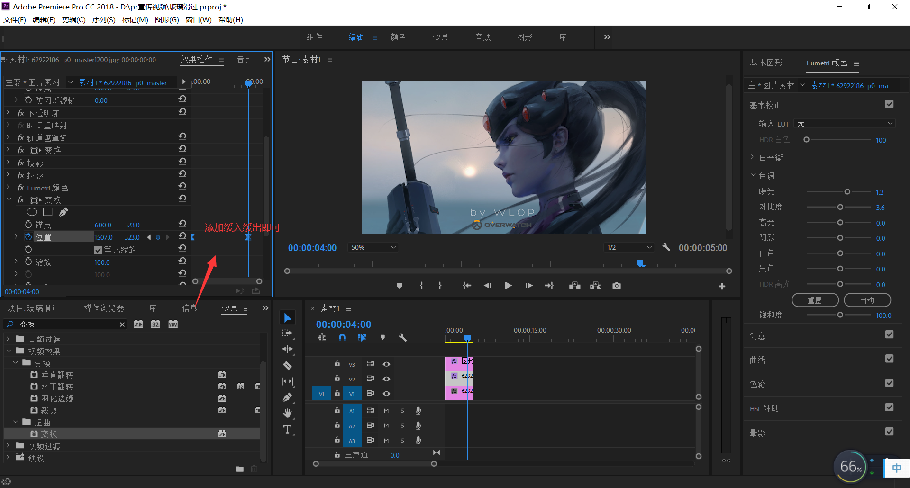910x488 pixels.
Task: Show more workspaces overflow arrows
Action: 607,37
